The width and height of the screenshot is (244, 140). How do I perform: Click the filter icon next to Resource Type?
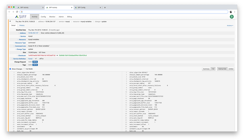click(x=14, y=43)
